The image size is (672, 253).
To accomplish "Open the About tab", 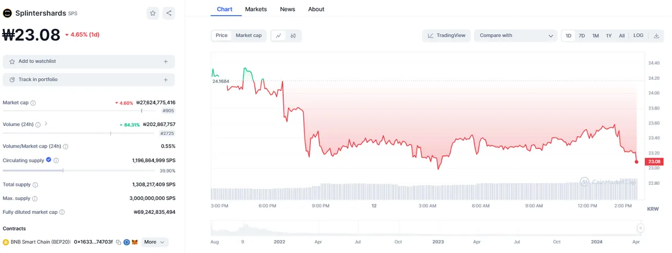I will [x=316, y=9].
